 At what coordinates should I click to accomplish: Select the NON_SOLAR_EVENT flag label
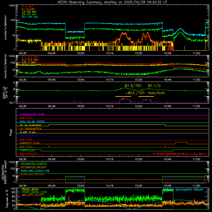[32, 122]
